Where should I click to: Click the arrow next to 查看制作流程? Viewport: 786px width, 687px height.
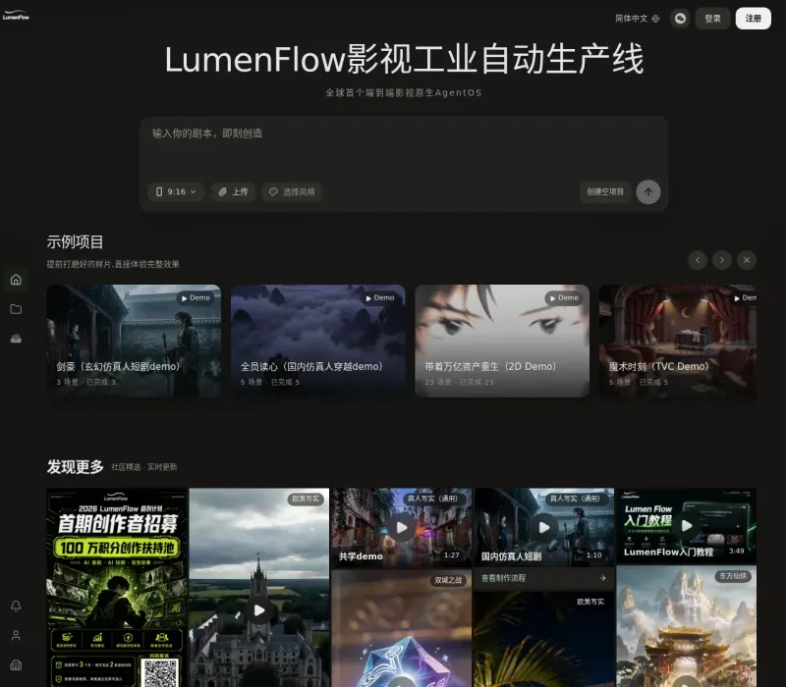coord(602,578)
